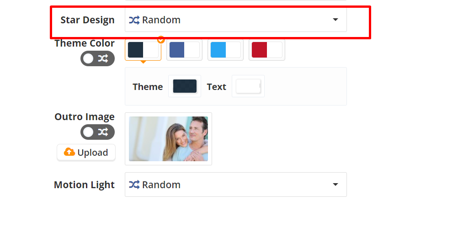Click orange checkmark badge on selected theme
Image resolution: width=458 pixels, height=227 pixels.
(x=160, y=40)
